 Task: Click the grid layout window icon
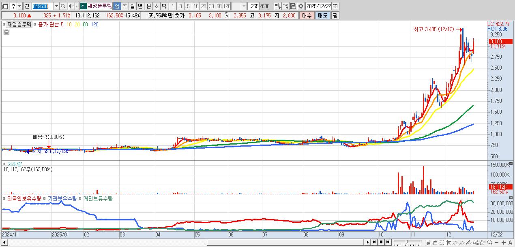(x=427, y=242)
